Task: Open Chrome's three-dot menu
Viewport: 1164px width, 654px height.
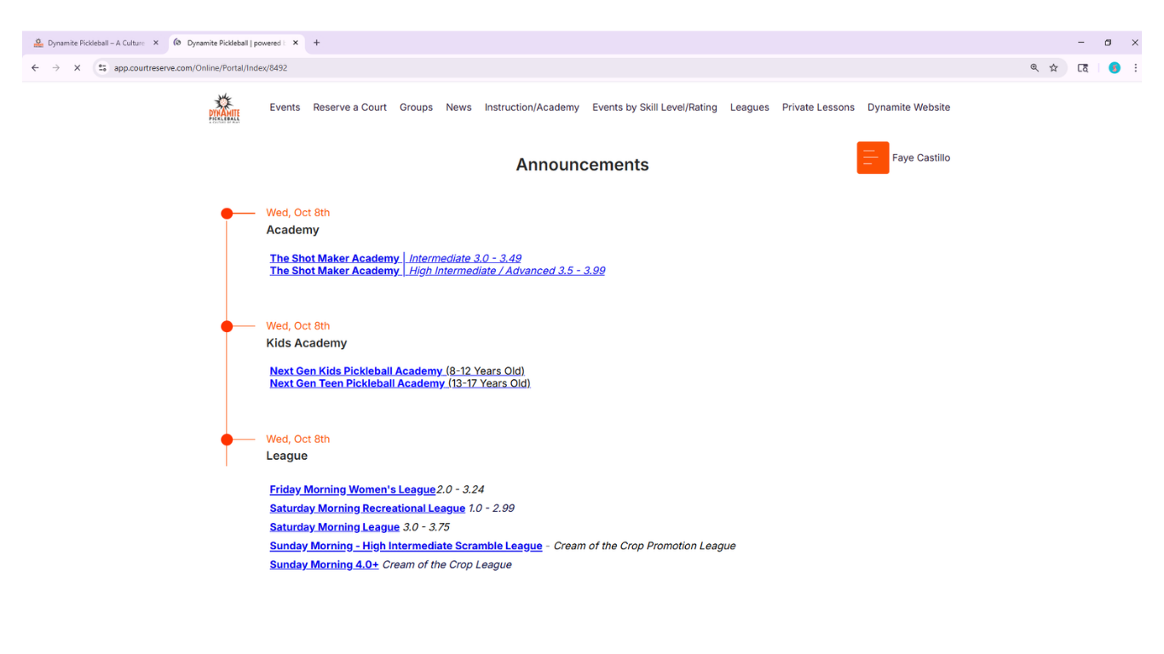Action: pos(1135,68)
